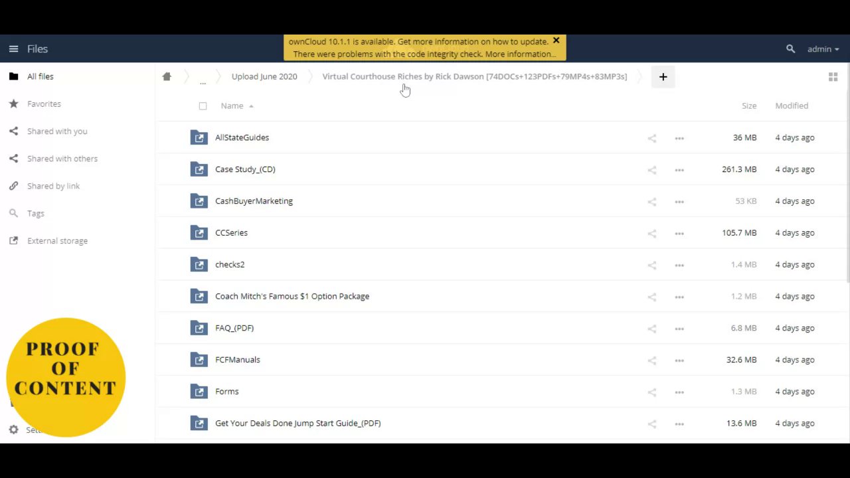
Task: Click the search magnifier icon
Action: pos(790,49)
